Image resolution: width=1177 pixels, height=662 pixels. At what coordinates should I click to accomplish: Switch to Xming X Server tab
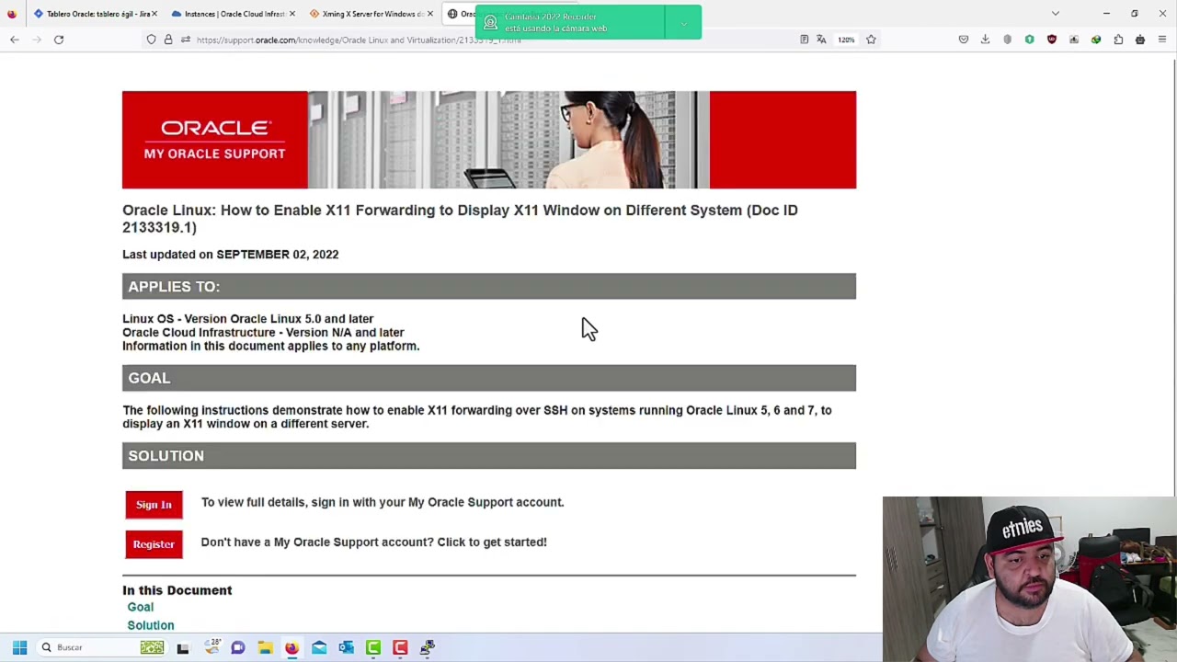[368, 14]
